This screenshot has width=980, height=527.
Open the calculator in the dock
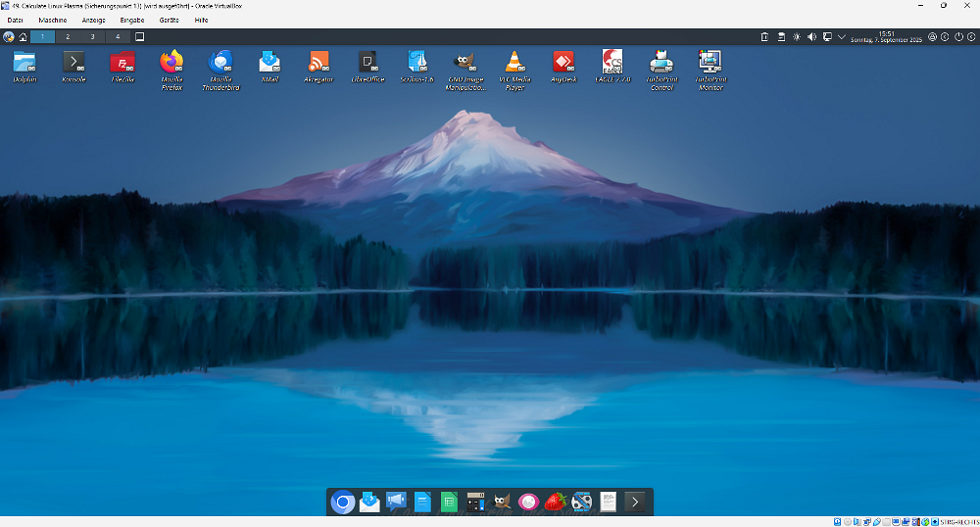coord(475,503)
